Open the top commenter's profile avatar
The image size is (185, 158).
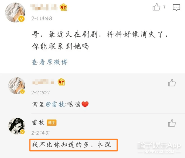click(x=15, y=13)
